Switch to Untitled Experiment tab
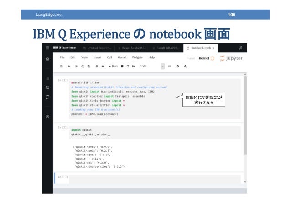This screenshot has height=206, width=291. (x=97, y=48)
